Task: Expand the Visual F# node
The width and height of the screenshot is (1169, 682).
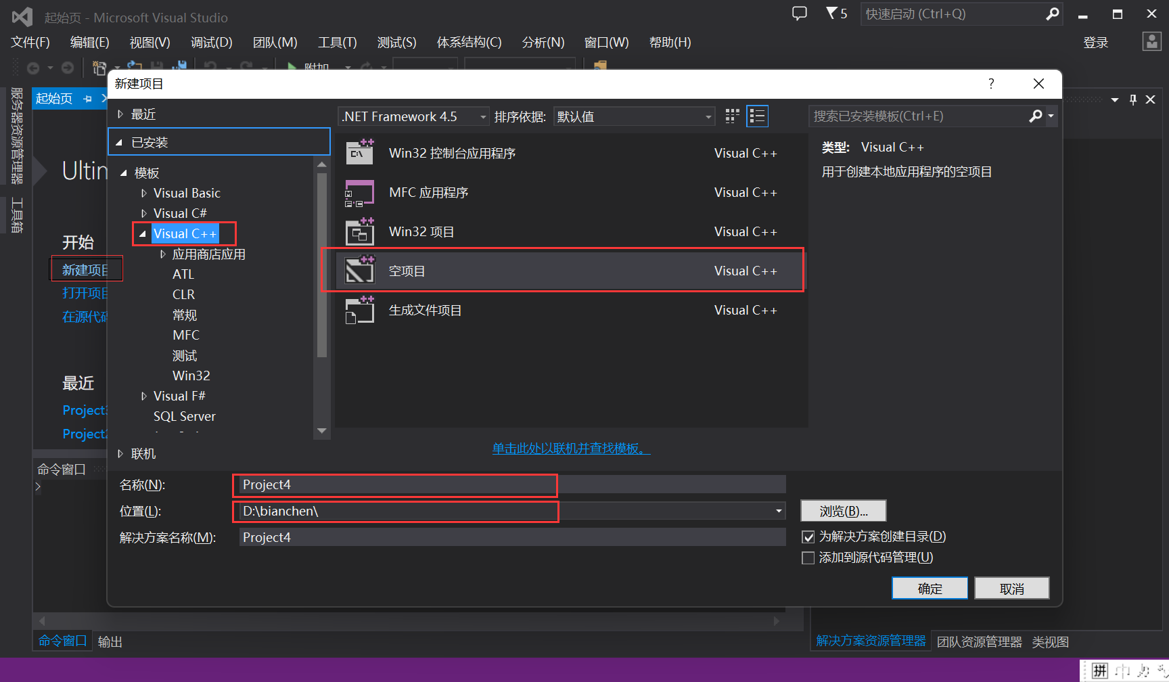Action: click(x=143, y=396)
